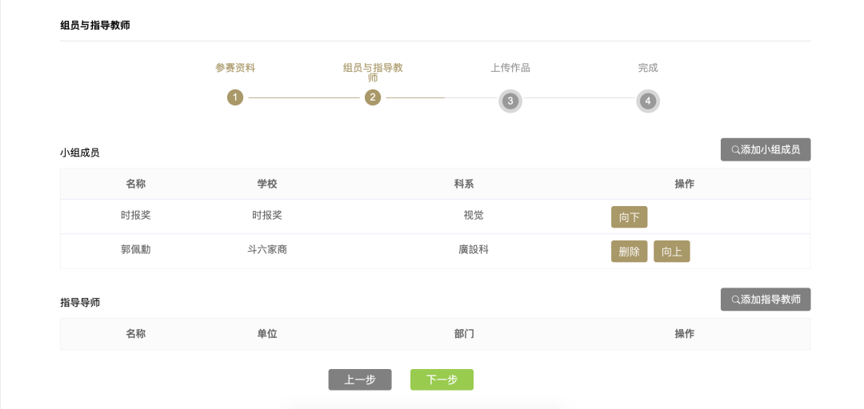Image resolution: width=864 pixels, height=409 pixels.
Task: Click step 4 circle for 完成
Action: (x=648, y=101)
